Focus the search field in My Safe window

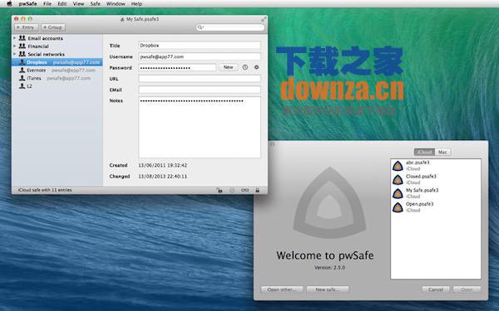[x=230, y=27]
